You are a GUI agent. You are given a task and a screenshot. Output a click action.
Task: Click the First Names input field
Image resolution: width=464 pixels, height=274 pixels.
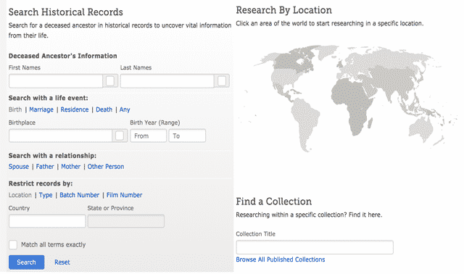coord(56,80)
